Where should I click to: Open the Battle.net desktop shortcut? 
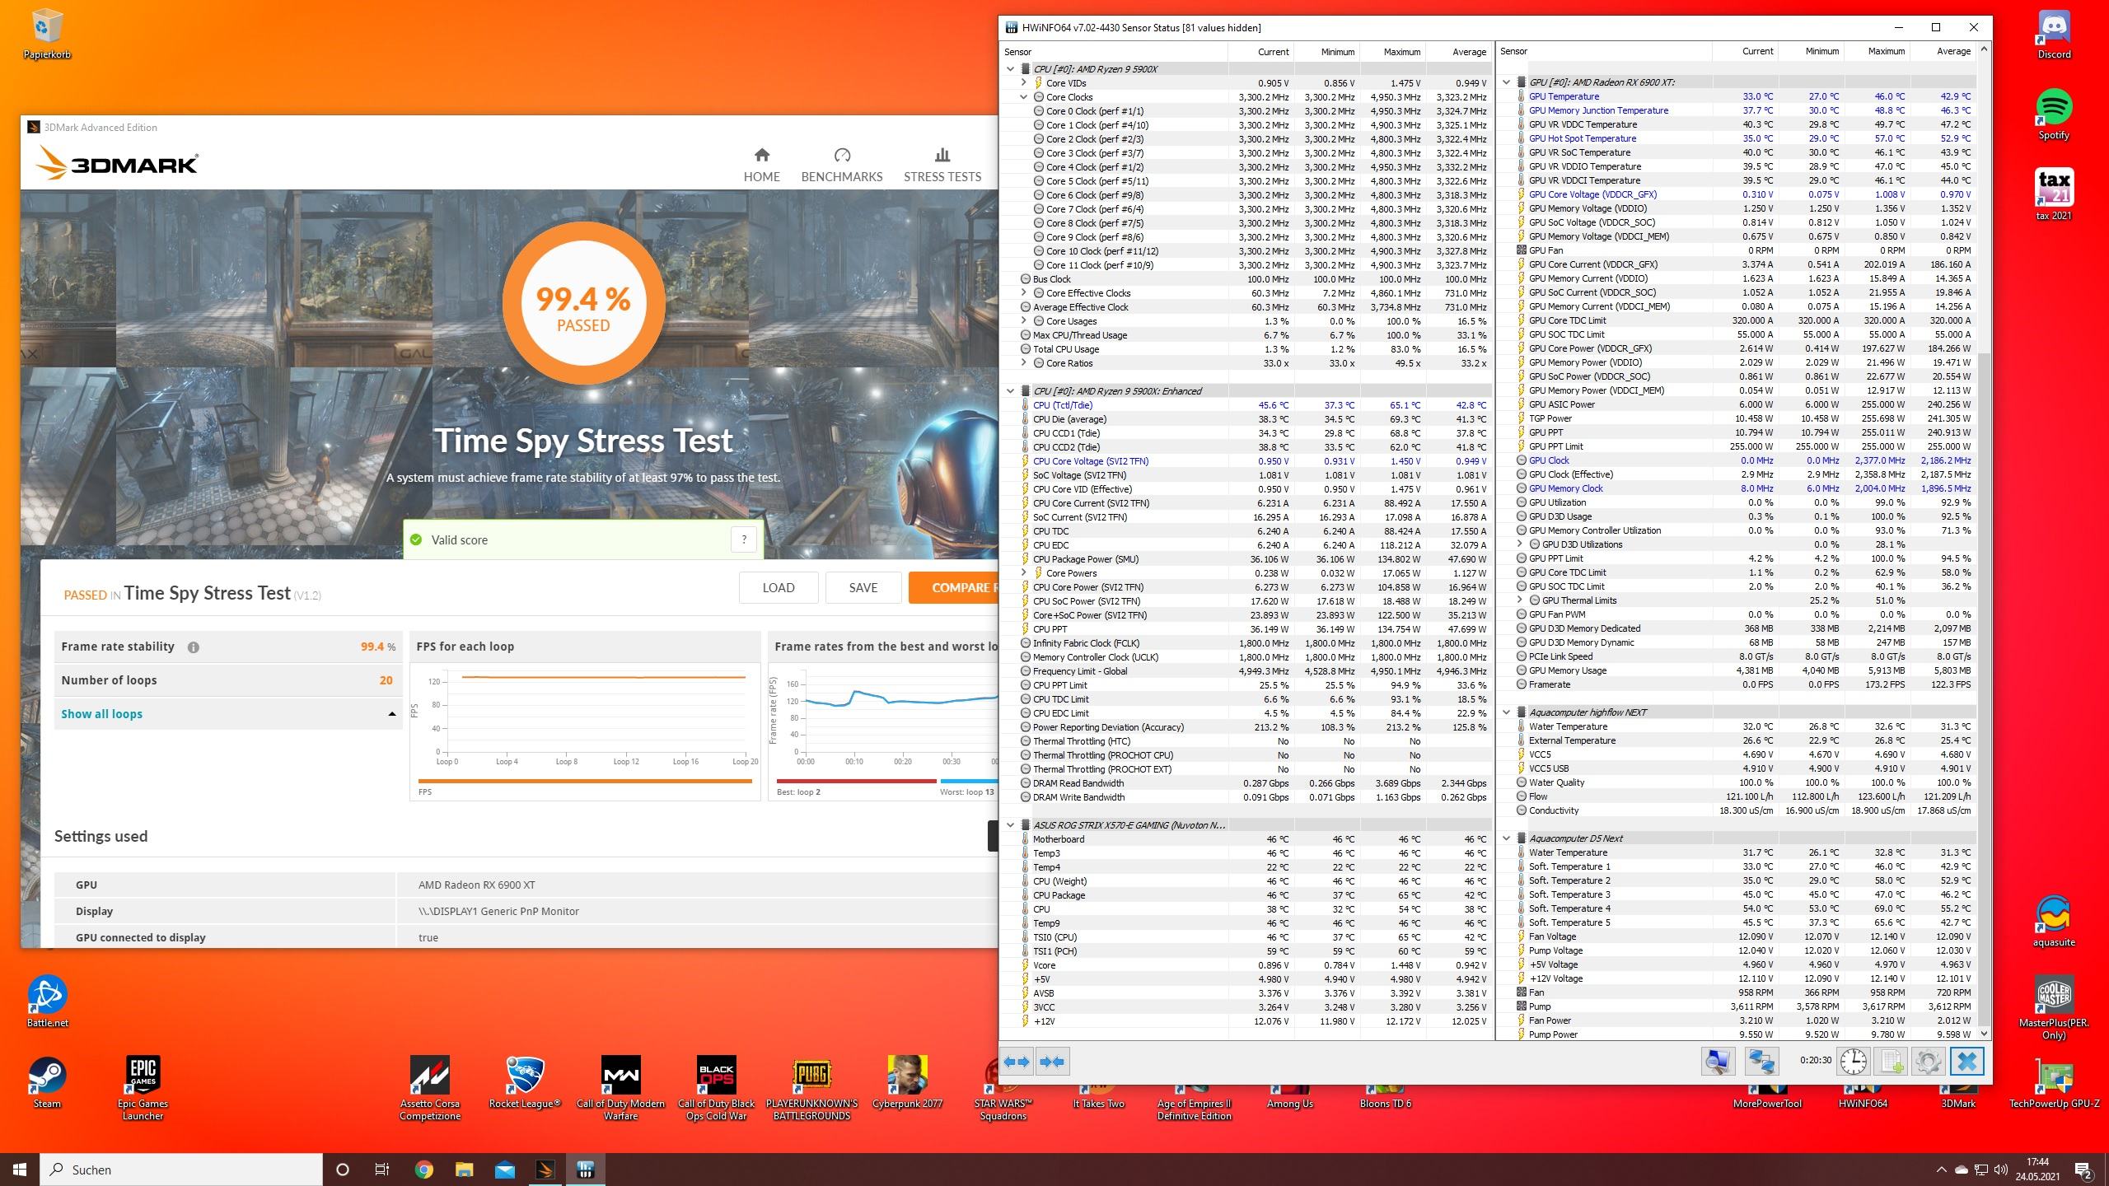point(47,1002)
